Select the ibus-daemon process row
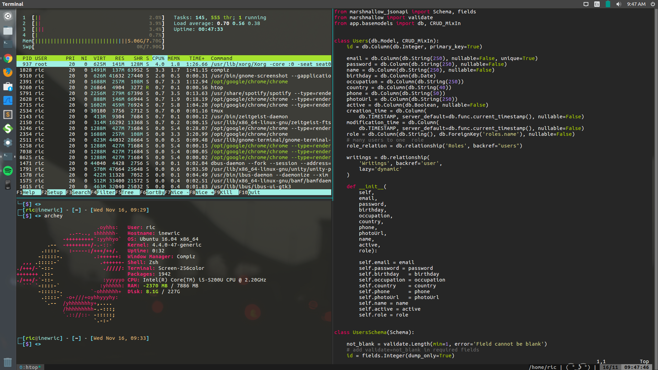 pyautogui.click(x=174, y=175)
